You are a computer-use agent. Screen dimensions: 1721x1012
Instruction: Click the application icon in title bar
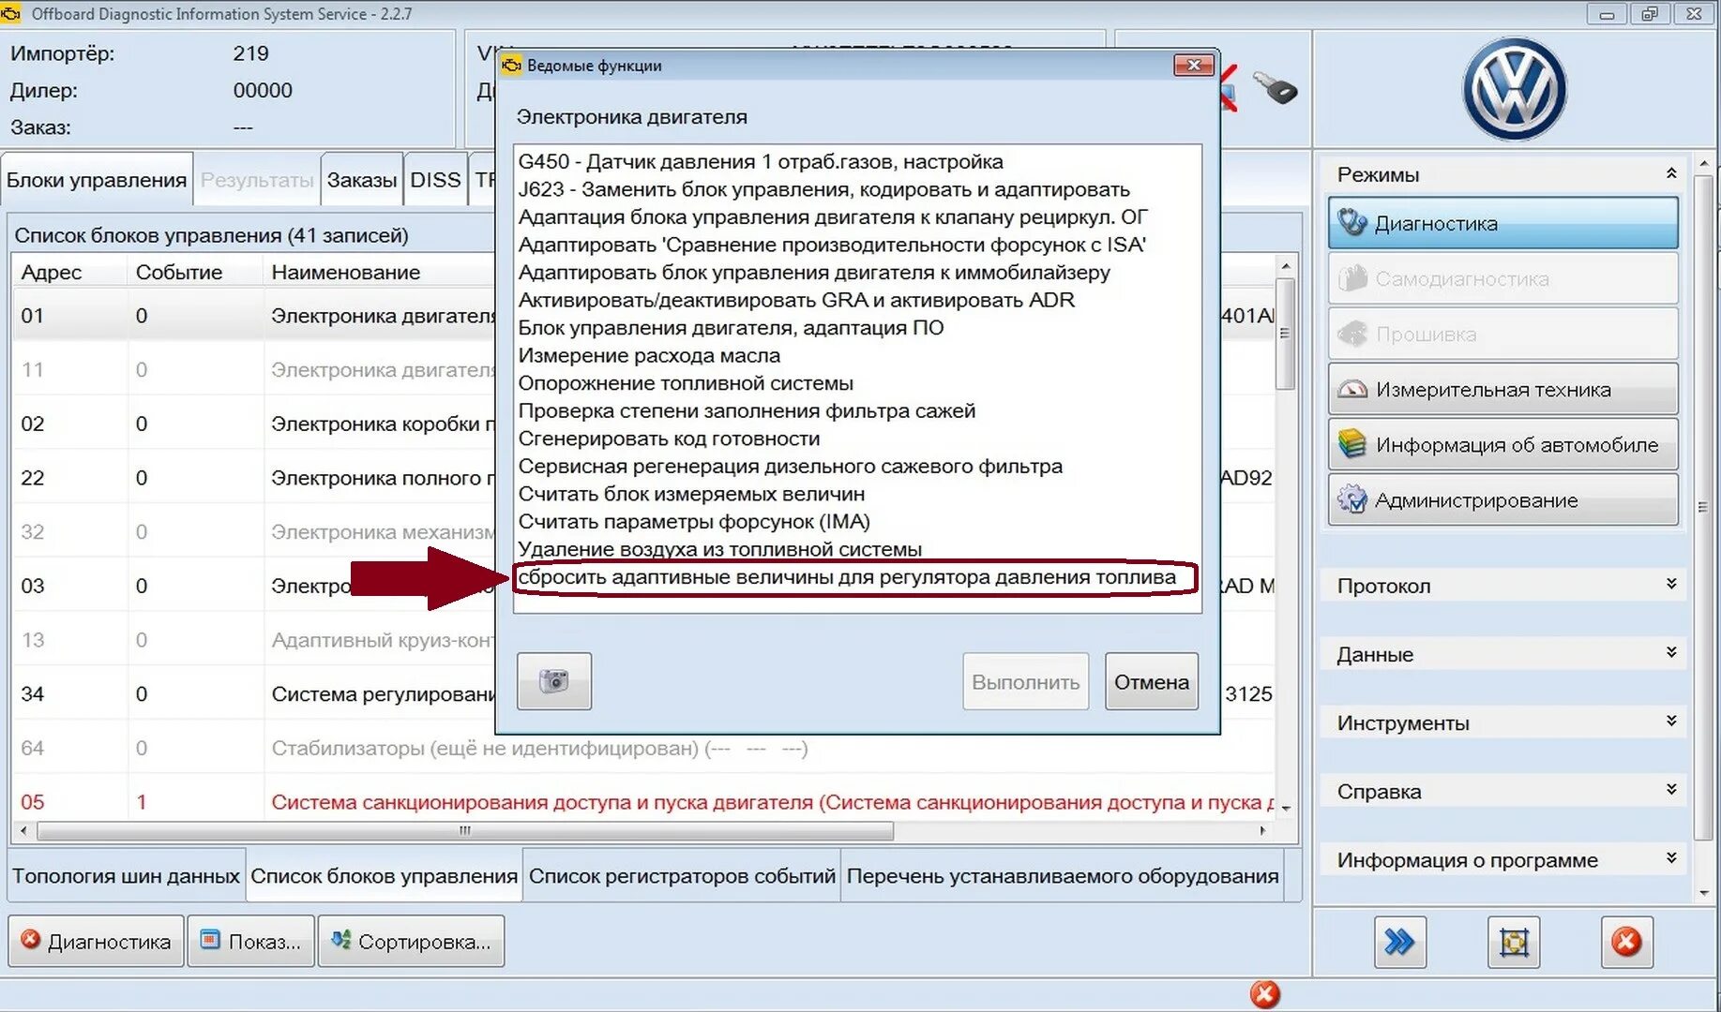click(x=11, y=13)
